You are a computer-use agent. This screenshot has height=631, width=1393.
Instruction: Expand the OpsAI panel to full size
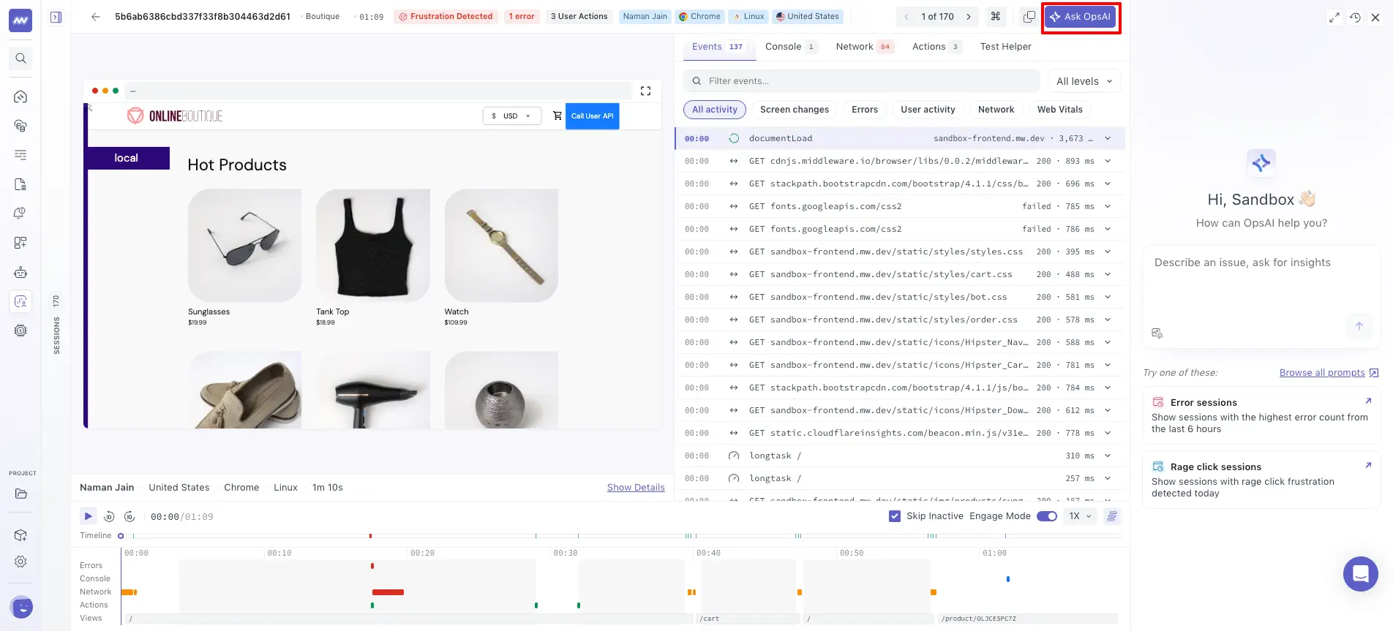[x=1334, y=18]
